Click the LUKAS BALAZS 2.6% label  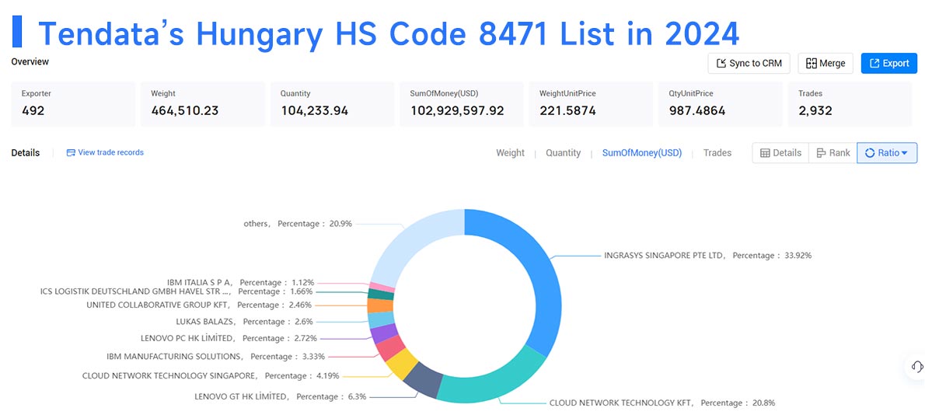(244, 321)
